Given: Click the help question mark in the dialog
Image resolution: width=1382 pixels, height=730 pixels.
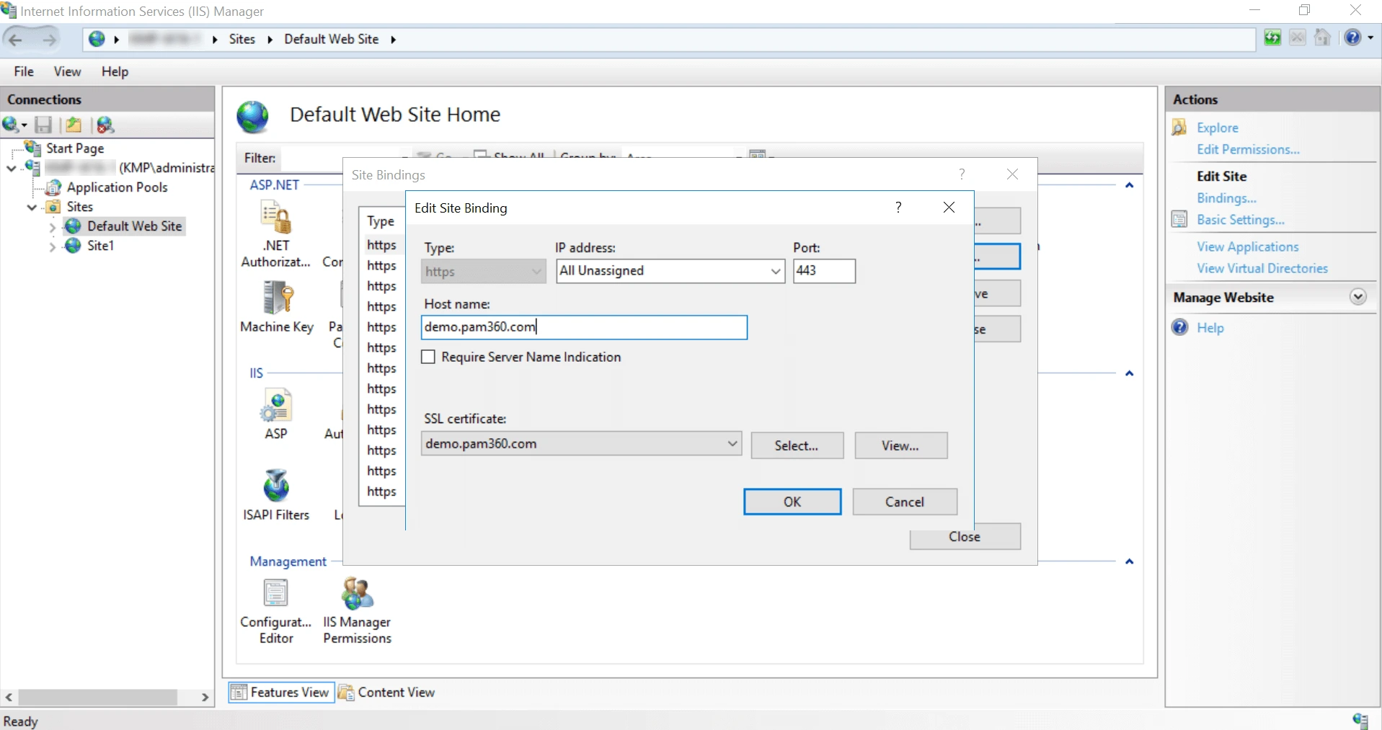Looking at the screenshot, I should [x=898, y=208].
